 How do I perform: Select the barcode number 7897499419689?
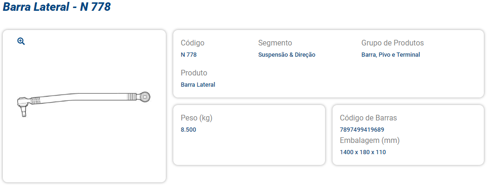coord(362,130)
